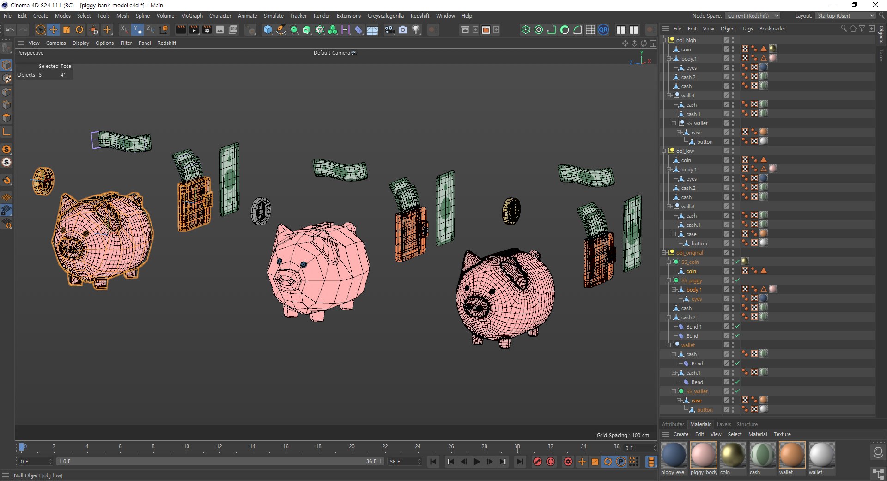Select the piggy_eye material
This screenshot has height=481, width=887.
pos(674,455)
